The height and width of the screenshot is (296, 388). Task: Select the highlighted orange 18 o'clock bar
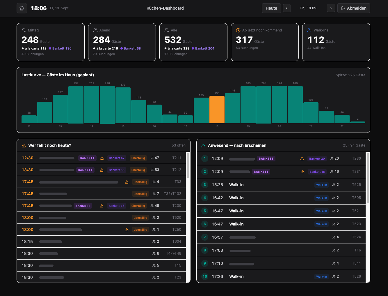point(217,110)
